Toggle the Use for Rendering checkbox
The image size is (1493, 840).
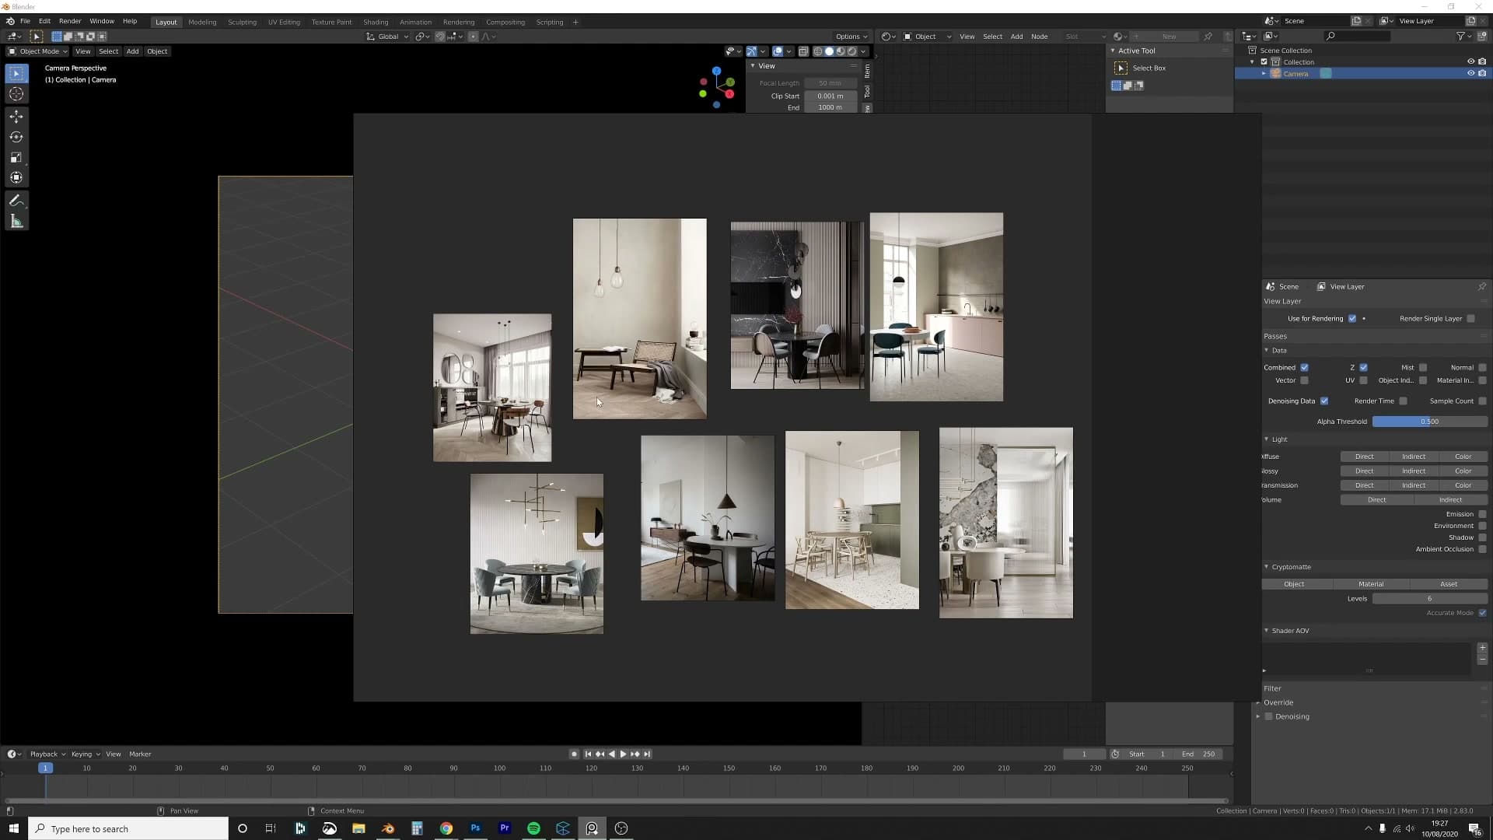point(1352,318)
